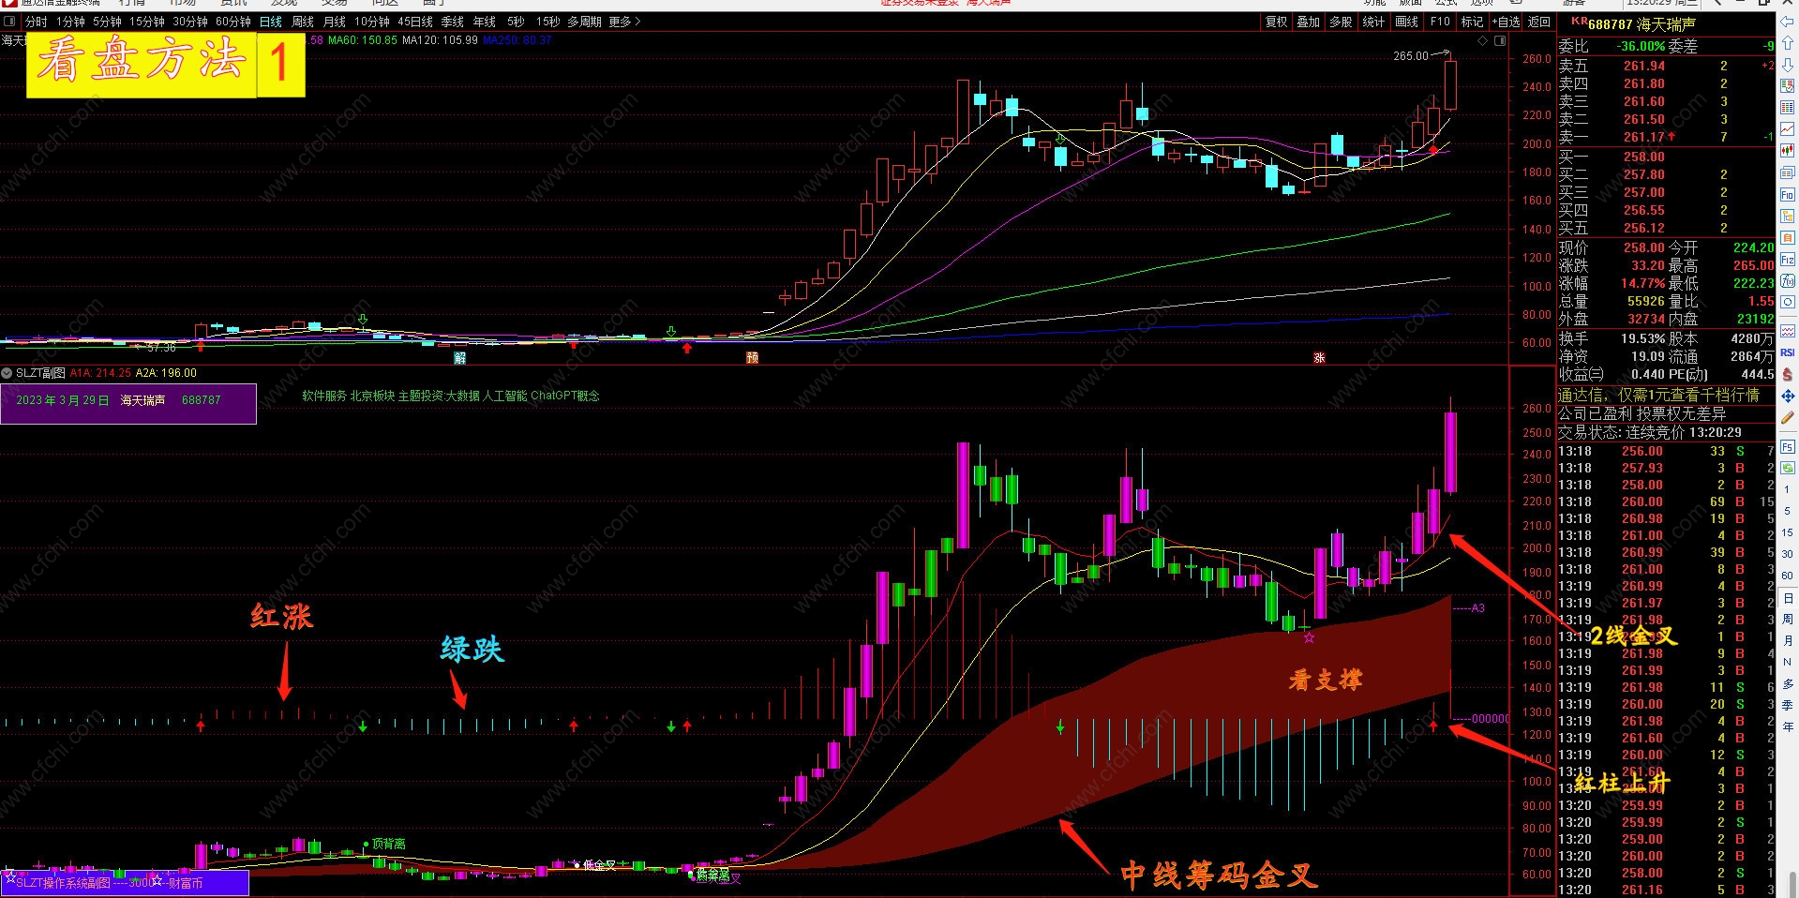1799x898 pixels.
Task: Click the 买一 258.00 price row
Action: 1667,157
